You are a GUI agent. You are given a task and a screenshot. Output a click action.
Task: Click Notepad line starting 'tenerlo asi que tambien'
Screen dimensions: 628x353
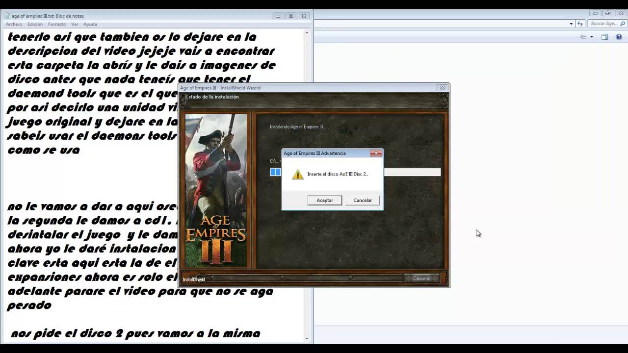point(132,37)
